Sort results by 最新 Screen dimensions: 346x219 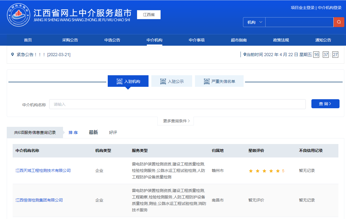(x=93, y=132)
